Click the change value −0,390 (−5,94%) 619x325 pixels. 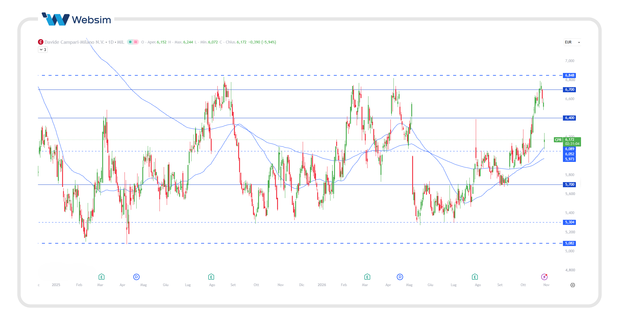pos(262,42)
